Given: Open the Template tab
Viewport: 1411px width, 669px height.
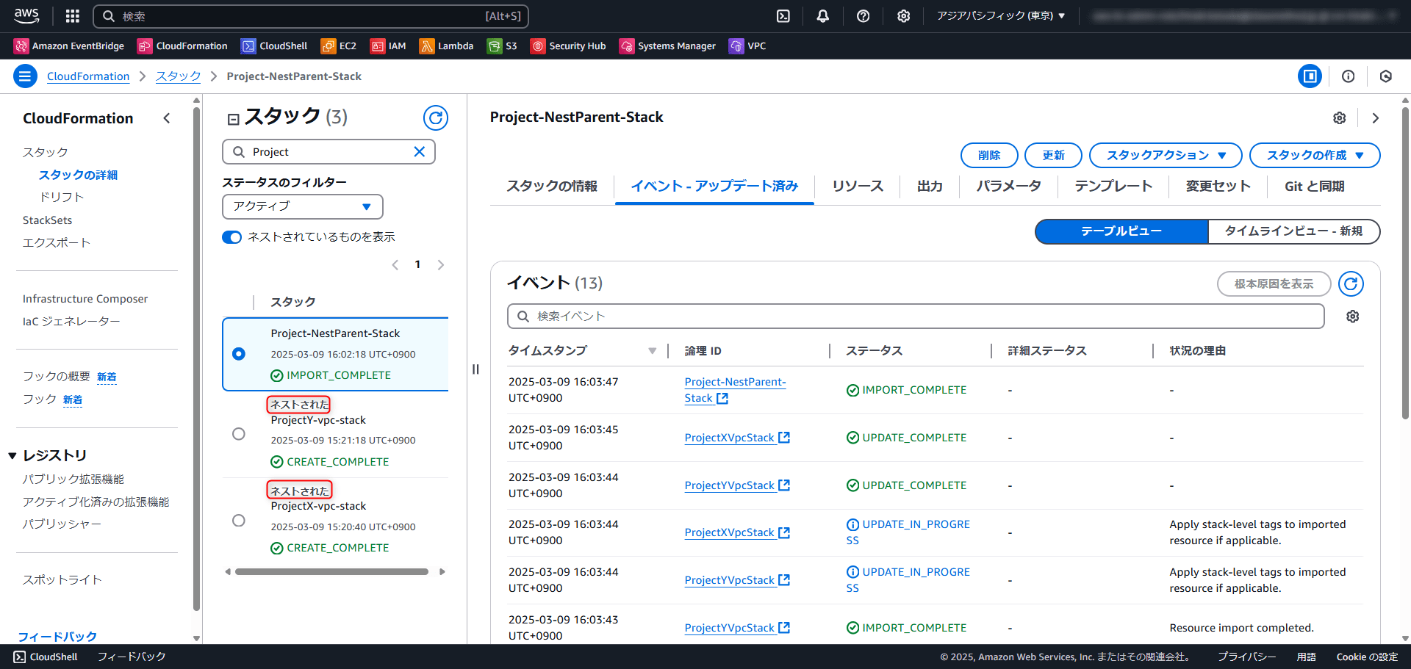Looking at the screenshot, I should (1113, 187).
